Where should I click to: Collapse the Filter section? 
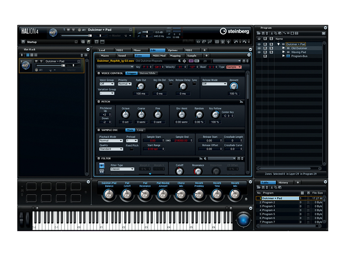[x=99, y=158]
